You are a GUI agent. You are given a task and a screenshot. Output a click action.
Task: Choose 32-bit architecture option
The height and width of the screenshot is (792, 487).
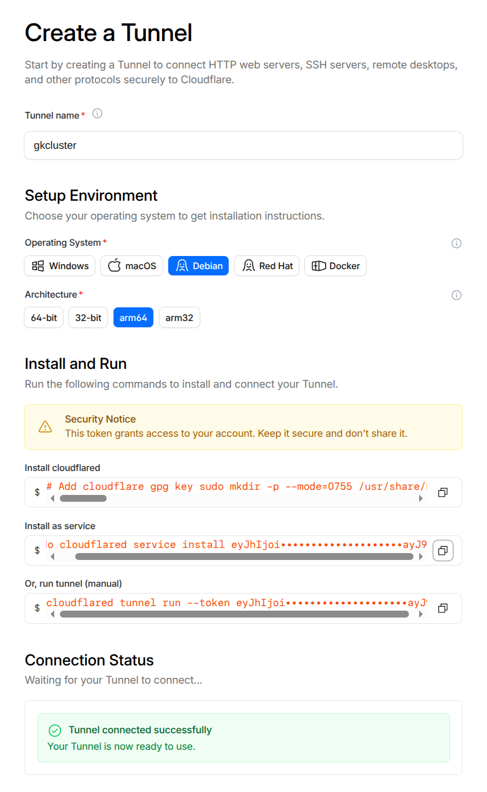(x=88, y=318)
